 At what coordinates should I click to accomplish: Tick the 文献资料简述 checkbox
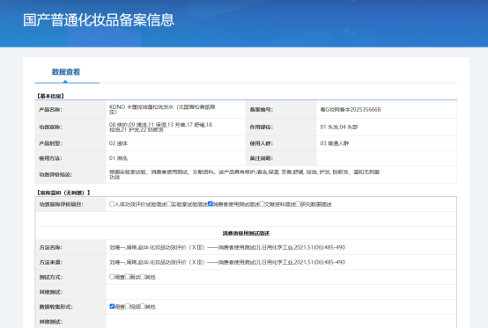click(262, 204)
